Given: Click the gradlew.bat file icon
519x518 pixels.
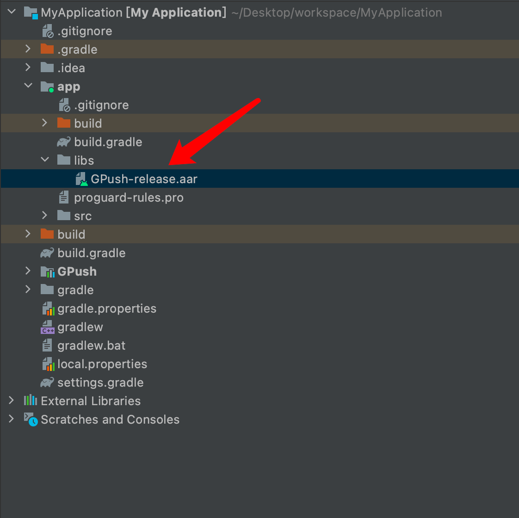Looking at the screenshot, I should point(47,345).
